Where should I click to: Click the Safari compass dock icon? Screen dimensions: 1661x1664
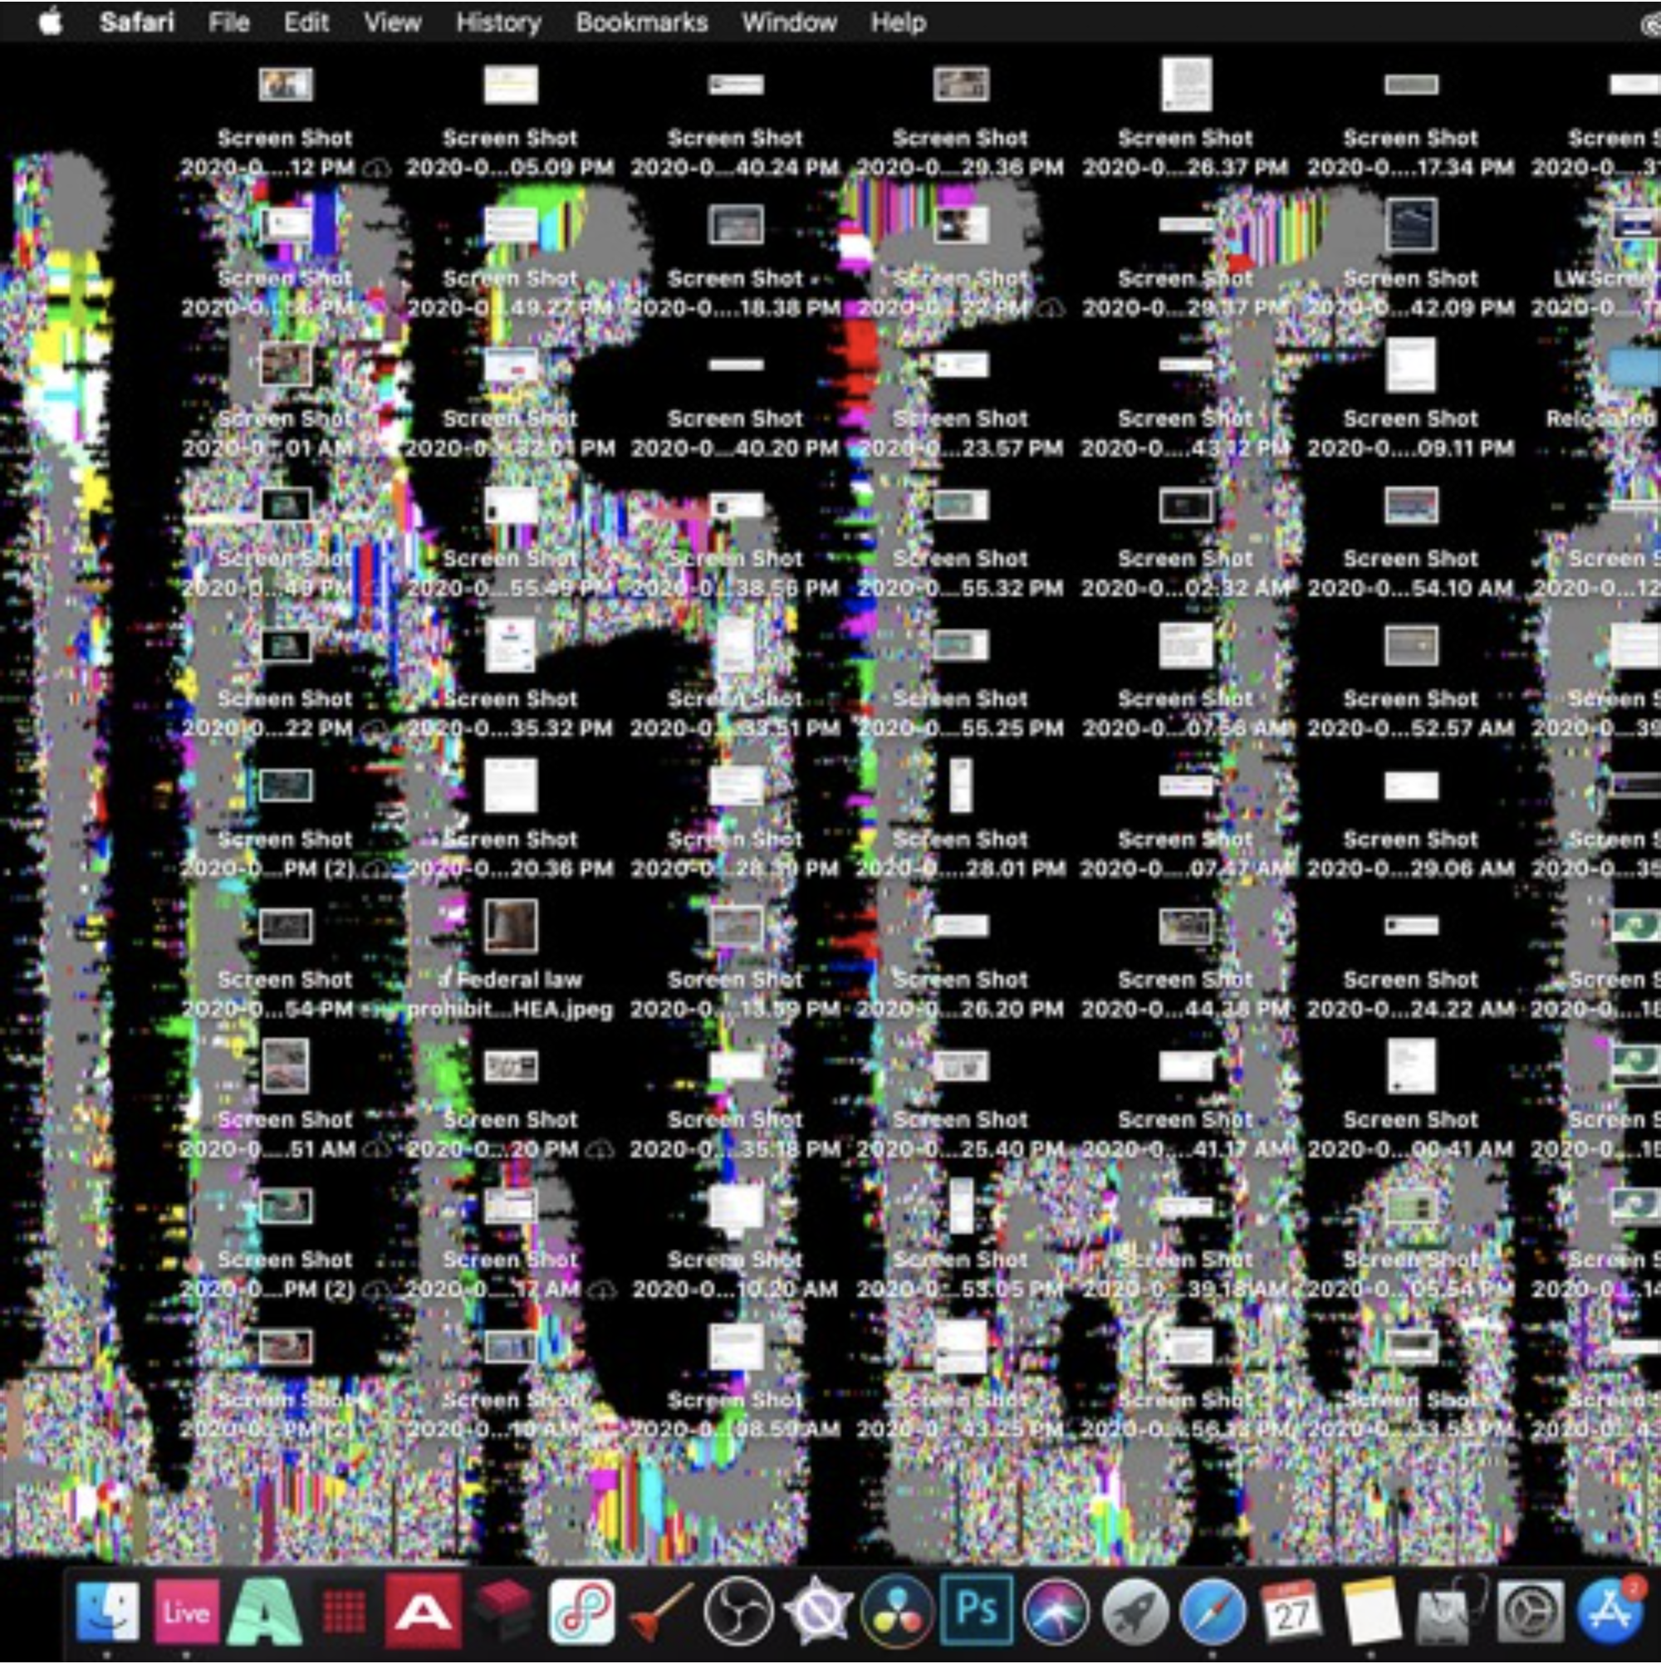click(1213, 1611)
